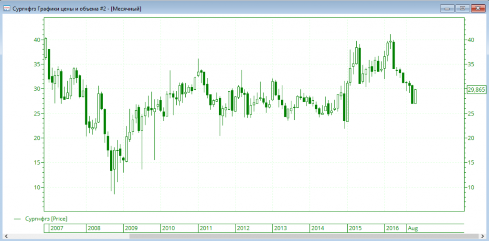Click the current price label 29,865
This screenshot has height=241, width=489.
click(477, 90)
